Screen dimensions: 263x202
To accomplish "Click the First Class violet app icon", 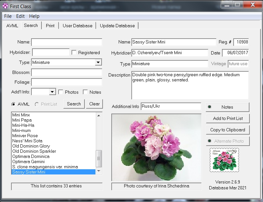I will 5,6.
